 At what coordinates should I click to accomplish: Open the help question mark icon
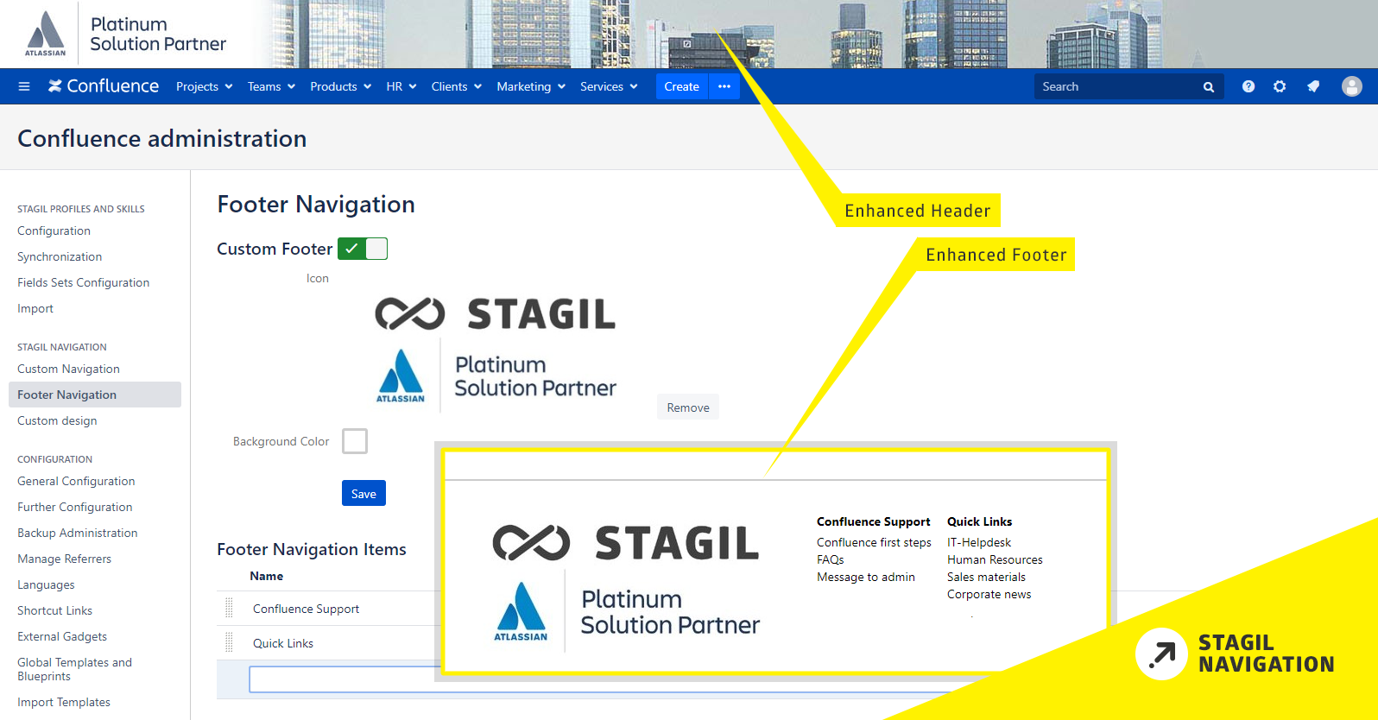1248,86
